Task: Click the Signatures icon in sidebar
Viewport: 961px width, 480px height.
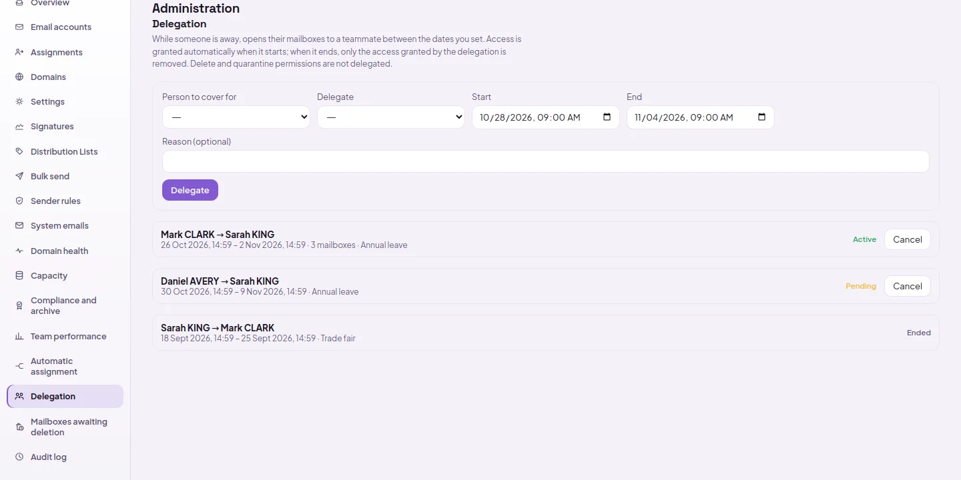Action: point(19,127)
